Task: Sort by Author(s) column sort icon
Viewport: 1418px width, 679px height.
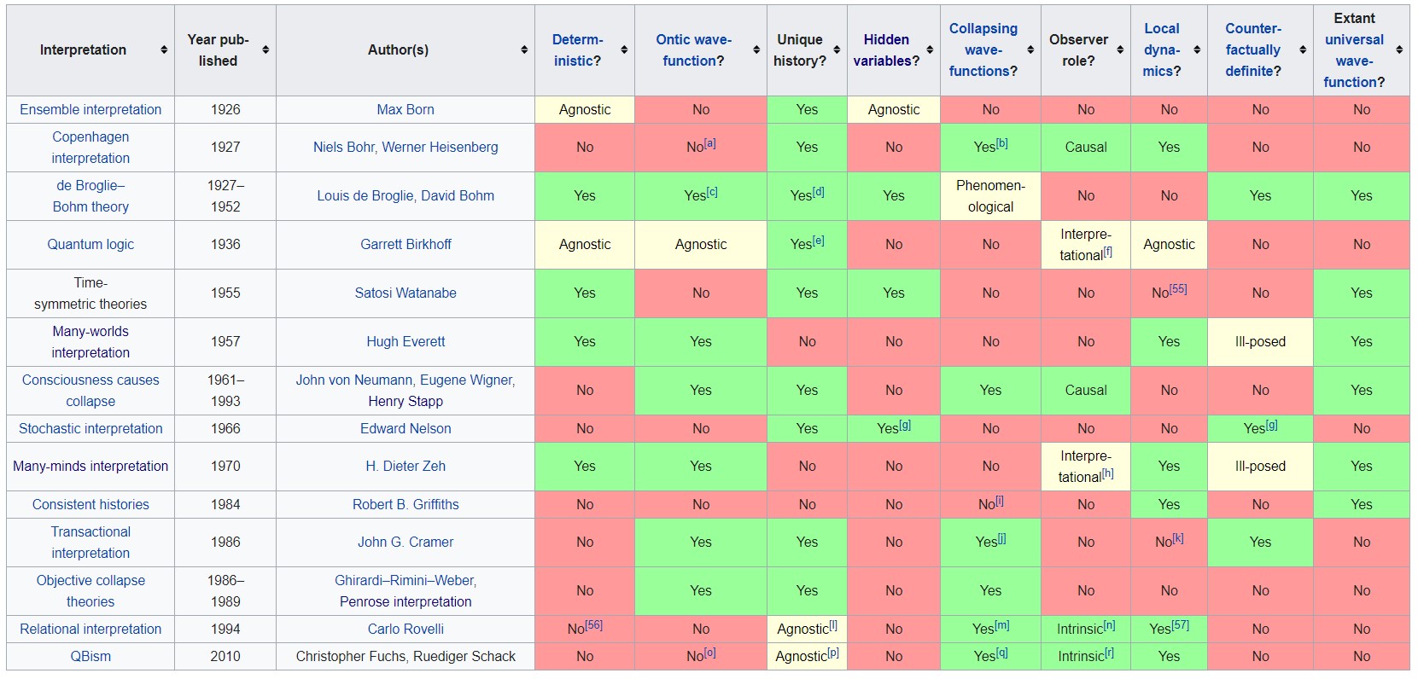Action: click(524, 50)
